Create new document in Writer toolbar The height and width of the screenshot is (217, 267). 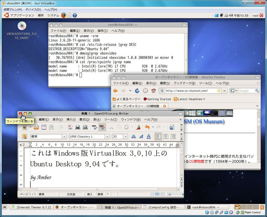coord(24,127)
